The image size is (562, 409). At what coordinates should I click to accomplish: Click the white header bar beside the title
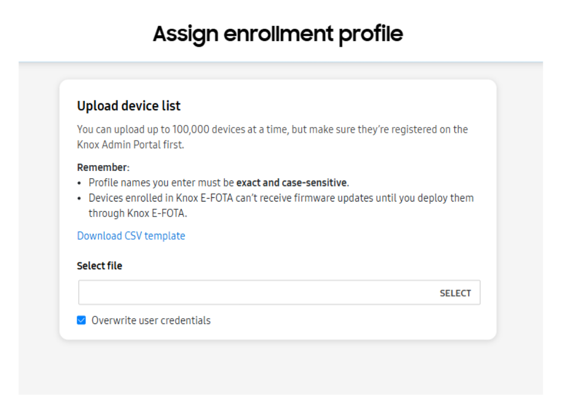pyautogui.click(x=478, y=36)
